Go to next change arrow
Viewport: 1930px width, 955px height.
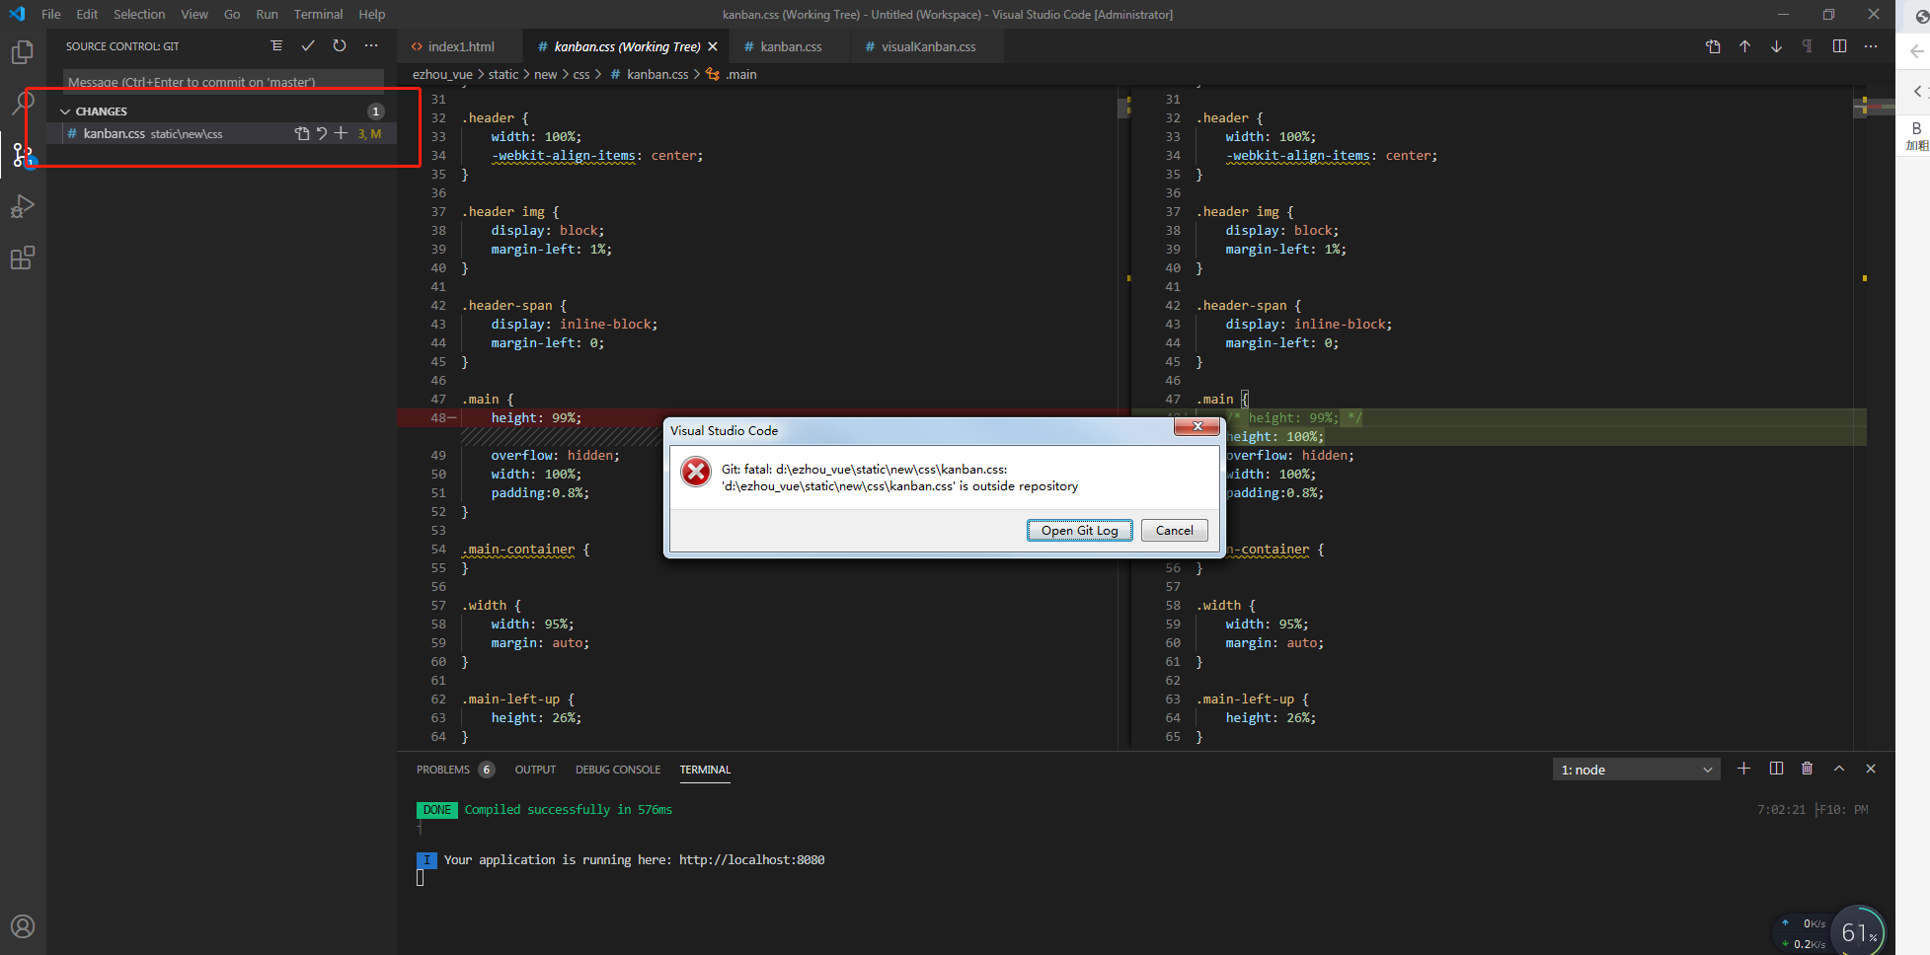tap(1776, 46)
